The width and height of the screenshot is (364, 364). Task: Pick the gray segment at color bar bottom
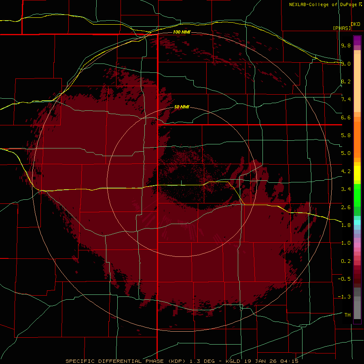point(357,309)
